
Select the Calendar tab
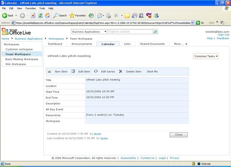108,44
